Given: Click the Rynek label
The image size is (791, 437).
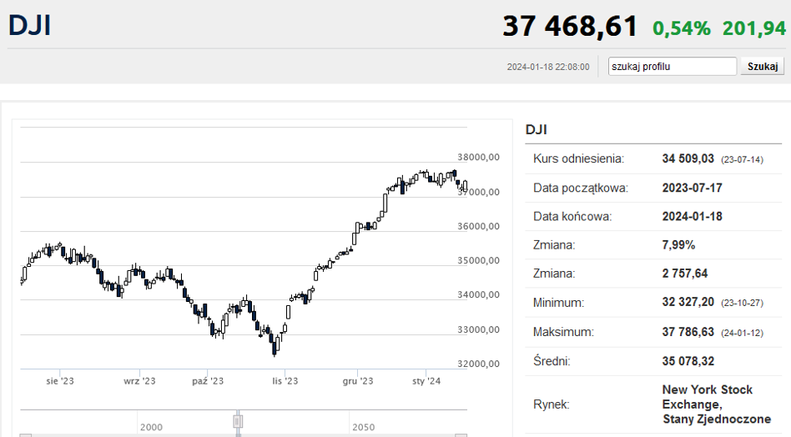Looking at the screenshot, I should tap(551, 404).
